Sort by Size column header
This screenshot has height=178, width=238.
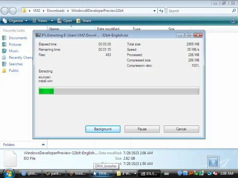178,28
